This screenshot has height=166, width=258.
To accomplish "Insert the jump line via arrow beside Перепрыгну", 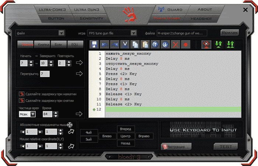I will click(x=79, y=74).
